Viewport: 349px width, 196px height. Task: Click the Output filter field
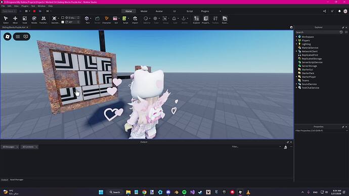tap(256, 147)
